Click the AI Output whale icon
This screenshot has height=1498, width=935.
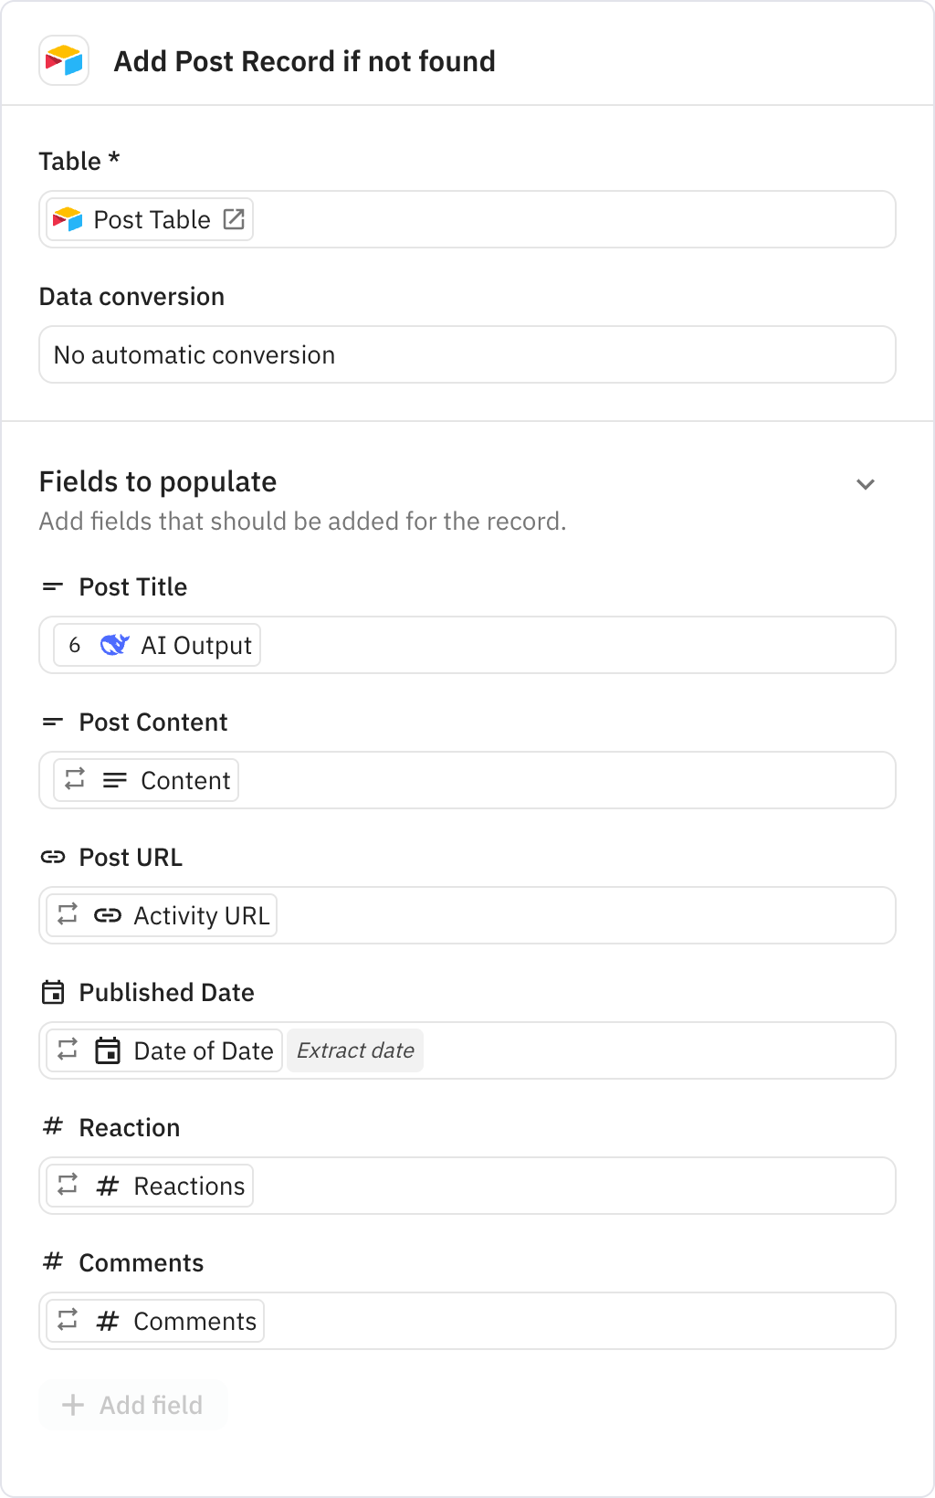pos(114,645)
